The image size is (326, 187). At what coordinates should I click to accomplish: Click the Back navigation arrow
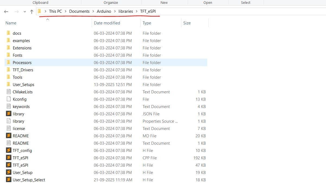point(6,12)
